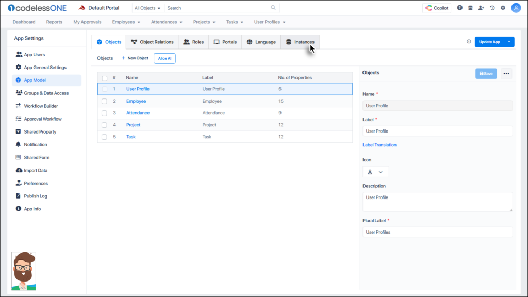Open the Reports menu item
This screenshot has height=297, width=528.
pos(54,22)
